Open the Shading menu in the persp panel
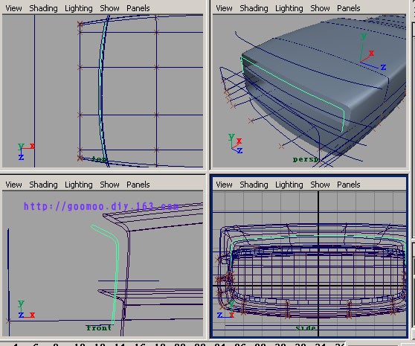415x346 pixels. [x=254, y=8]
